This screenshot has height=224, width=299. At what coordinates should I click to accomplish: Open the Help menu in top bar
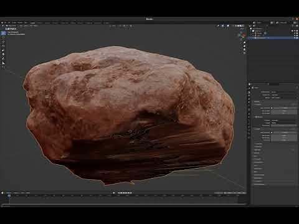26,22
